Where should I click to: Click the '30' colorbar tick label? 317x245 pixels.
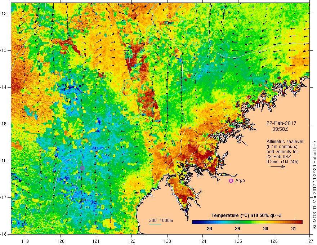265,229
